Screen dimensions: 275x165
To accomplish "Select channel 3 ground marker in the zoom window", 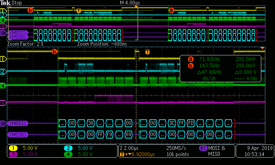I will pyautogui.click(x=3, y=103).
